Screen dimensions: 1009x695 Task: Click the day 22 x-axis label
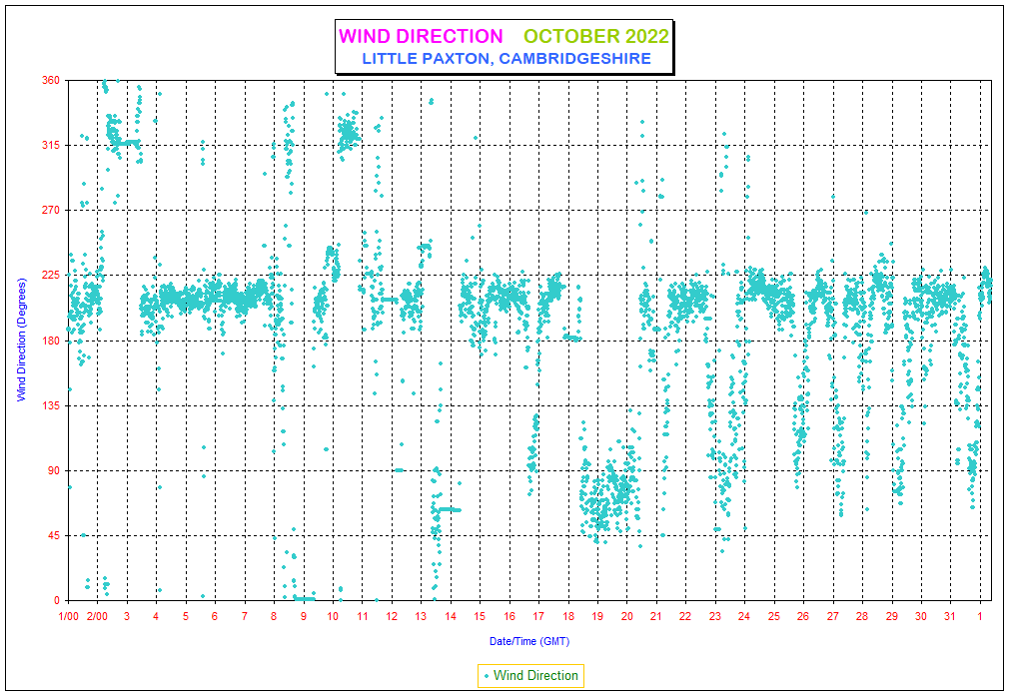point(685,616)
